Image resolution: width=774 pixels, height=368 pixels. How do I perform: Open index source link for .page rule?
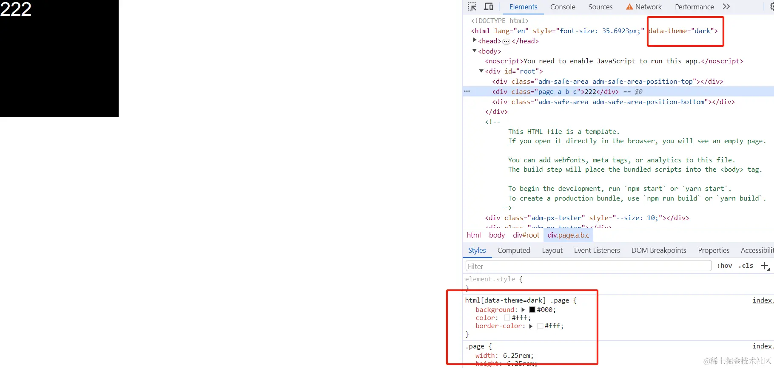point(763,346)
